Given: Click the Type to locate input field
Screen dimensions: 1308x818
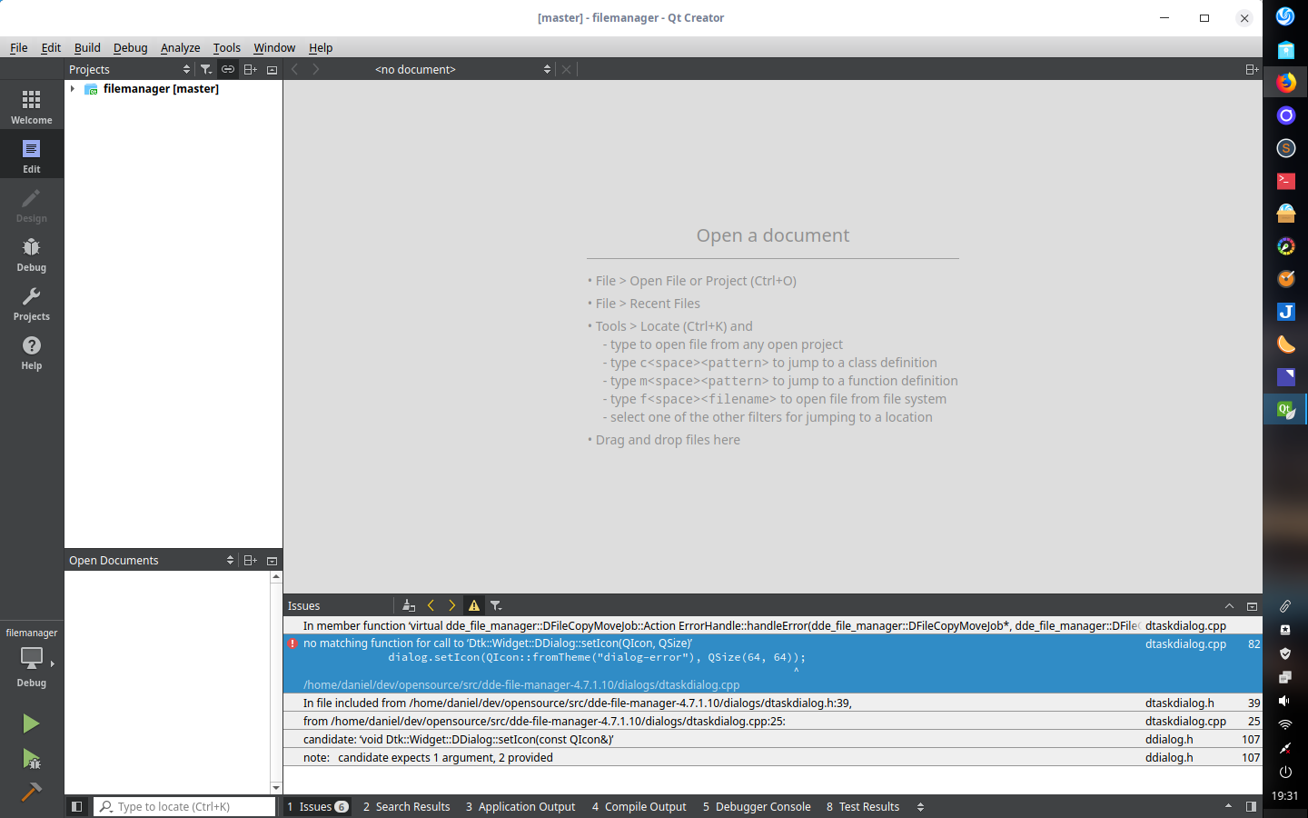Looking at the screenshot, I should [x=184, y=806].
